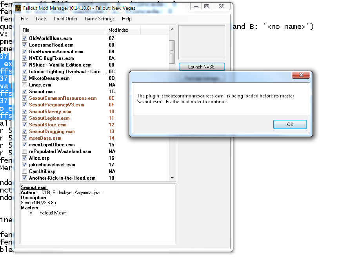This screenshot has height=261, width=356.
Task: Open the Help menu
Action: (x=127, y=19)
